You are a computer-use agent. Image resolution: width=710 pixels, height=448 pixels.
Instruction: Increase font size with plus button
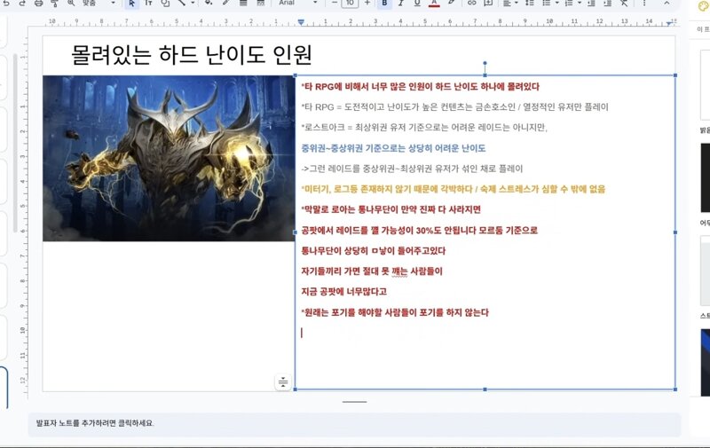pyautogui.click(x=367, y=4)
